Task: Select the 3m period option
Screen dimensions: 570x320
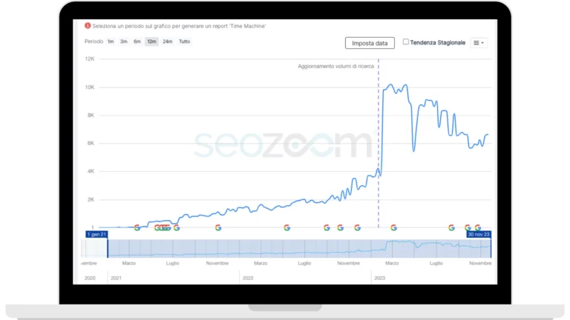Action: [x=124, y=41]
